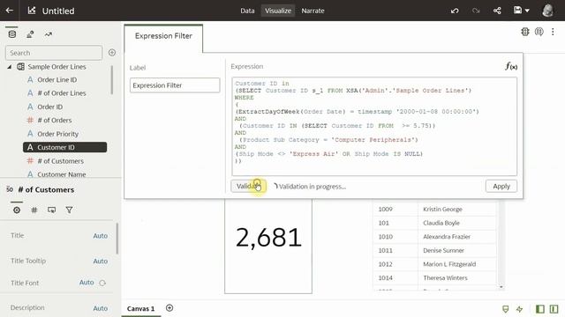Select Order Line ID column
The width and height of the screenshot is (565, 317).
(56, 80)
